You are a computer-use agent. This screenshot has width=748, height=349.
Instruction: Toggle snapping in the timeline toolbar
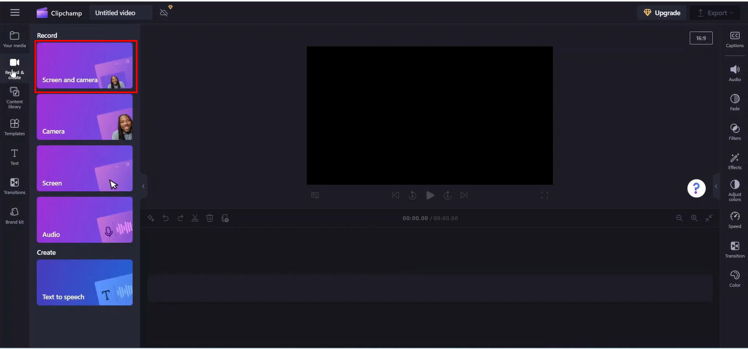225,218
